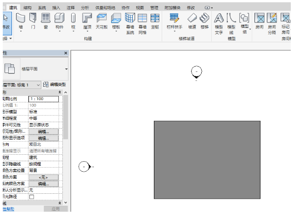Close the properties panel

[66, 53]
